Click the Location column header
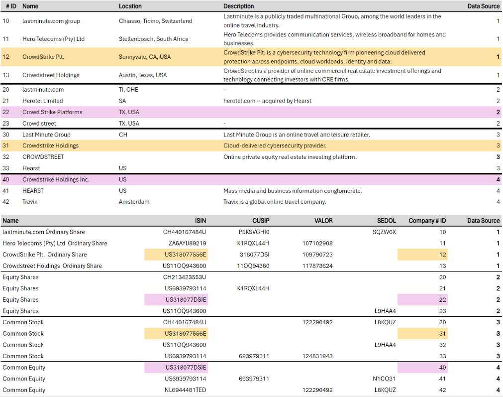This screenshot has height=397, width=503. point(130,6)
